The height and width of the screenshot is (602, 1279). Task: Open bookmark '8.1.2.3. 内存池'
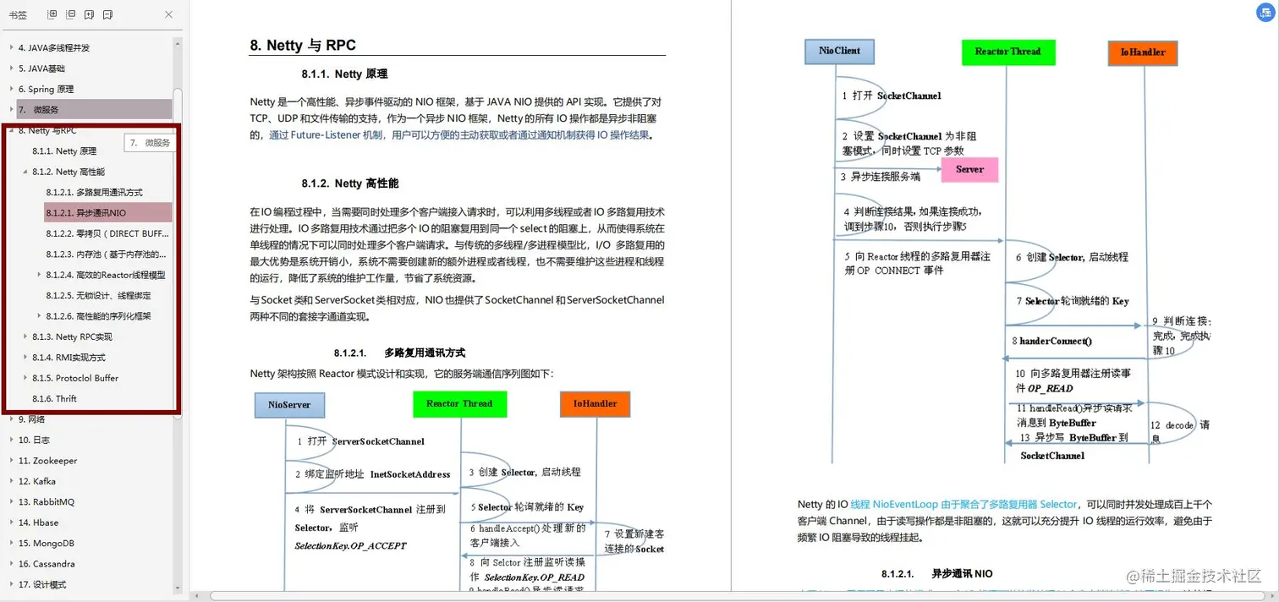point(106,254)
